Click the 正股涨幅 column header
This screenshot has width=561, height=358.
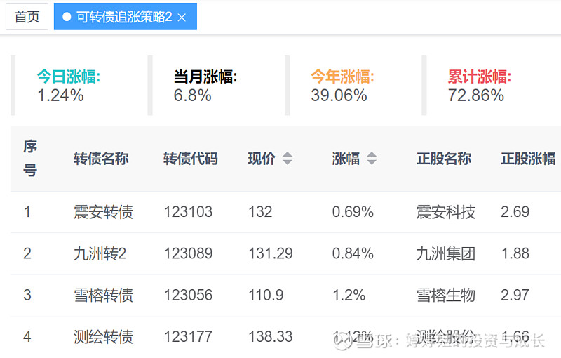(x=528, y=159)
